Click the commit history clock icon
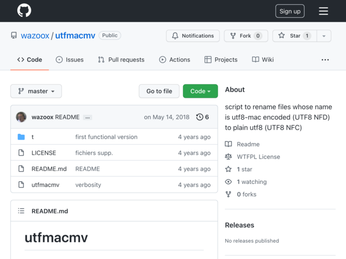This screenshot has height=259, width=346. point(199,117)
